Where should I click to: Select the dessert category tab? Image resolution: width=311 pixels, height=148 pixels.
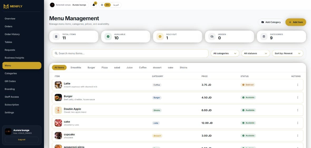click(x=157, y=68)
